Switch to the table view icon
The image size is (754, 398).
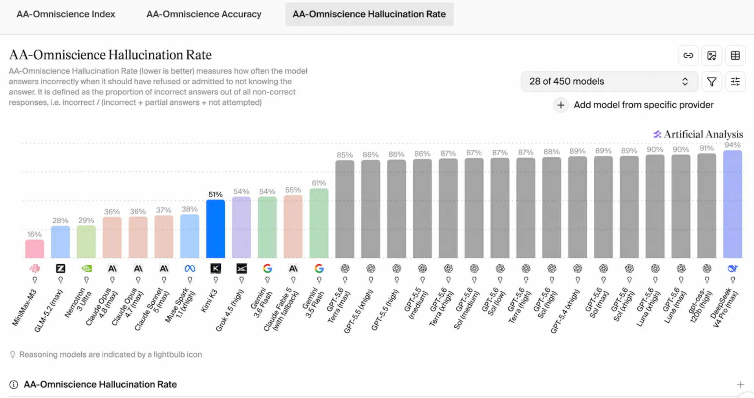click(x=735, y=56)
